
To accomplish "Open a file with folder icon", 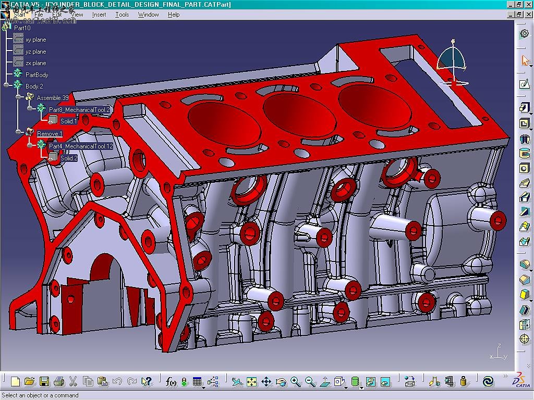I will tap(30, 382).
